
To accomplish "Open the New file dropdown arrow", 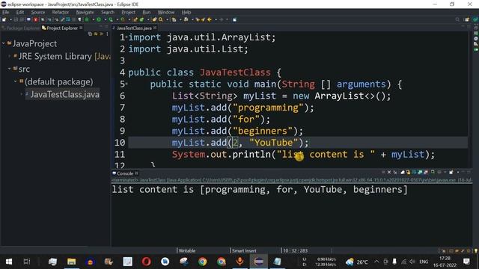I will tap(10, 19).
